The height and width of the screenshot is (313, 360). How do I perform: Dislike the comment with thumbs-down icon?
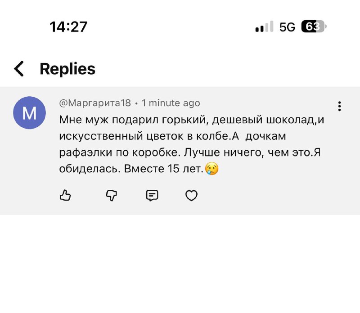pos(111,195)
